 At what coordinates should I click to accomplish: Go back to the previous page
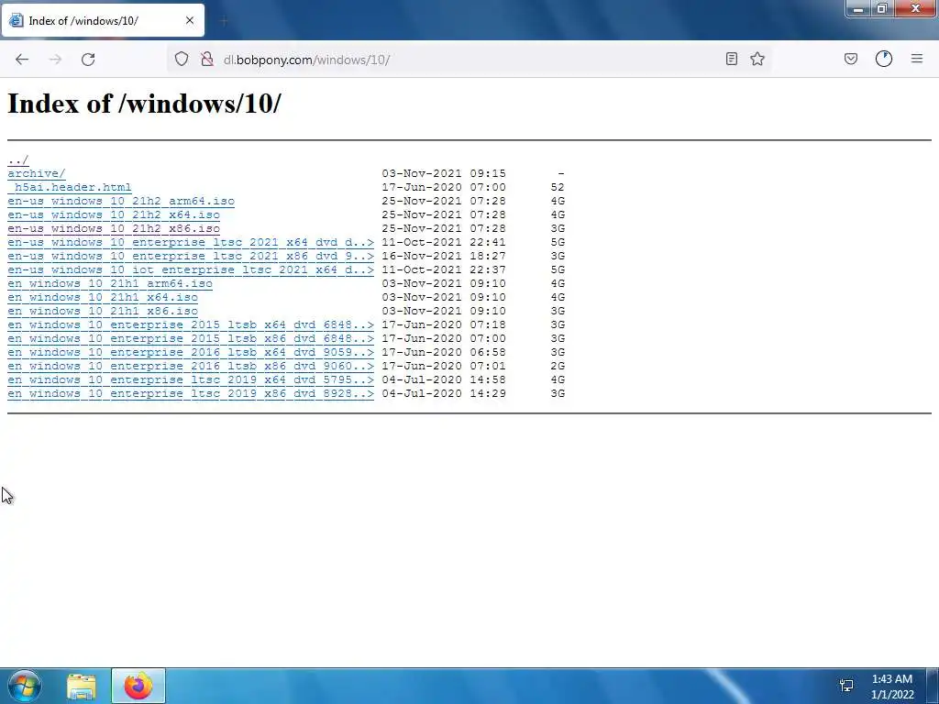22,60
